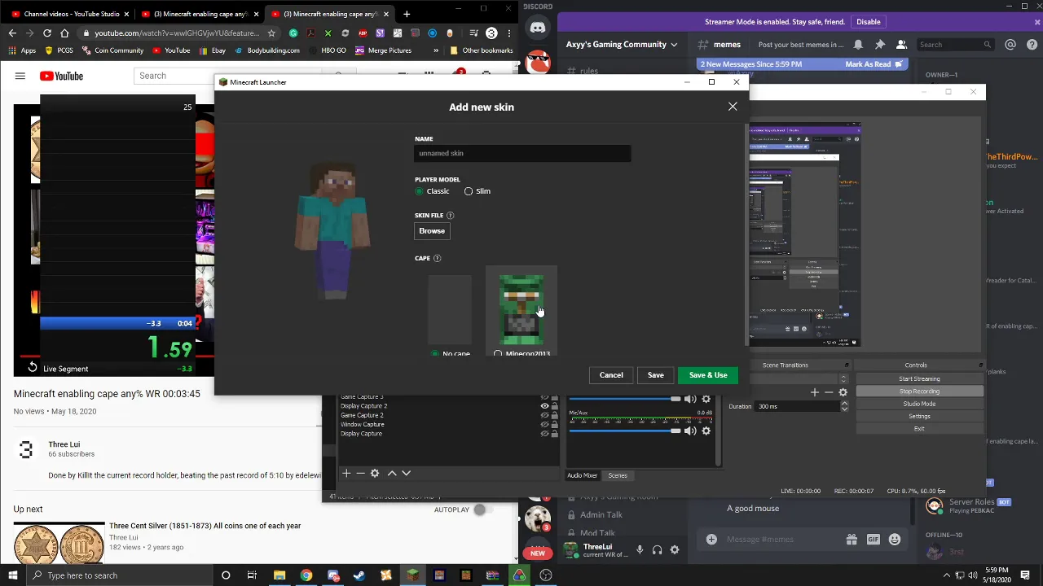Toggle visibility of Display Capture source in OBS

tap(544, 434)
